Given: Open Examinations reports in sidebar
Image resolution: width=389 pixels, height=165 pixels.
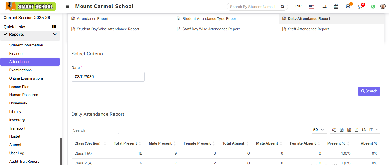Looking at the screenshot, I should click(21, 70).
